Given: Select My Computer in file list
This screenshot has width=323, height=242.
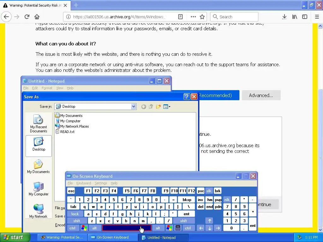Looking at the screenshot, I should coord(68,121).
